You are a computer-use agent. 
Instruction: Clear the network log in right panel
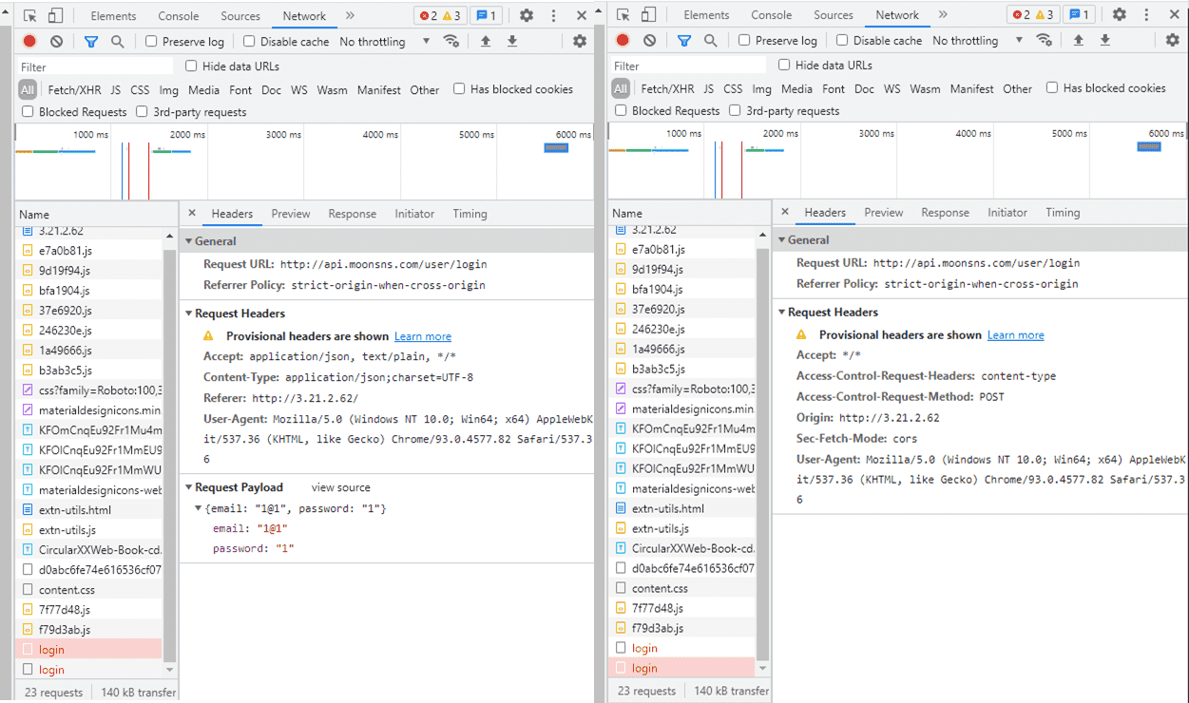coord(650,41)
